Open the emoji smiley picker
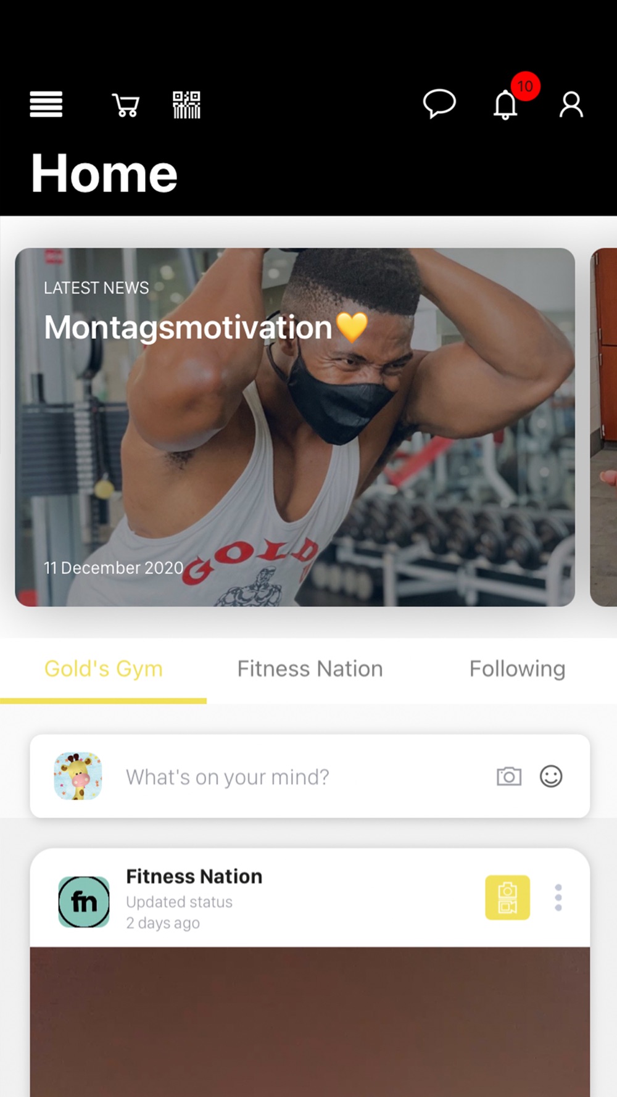617x1097 pixels. coord(551,776)
